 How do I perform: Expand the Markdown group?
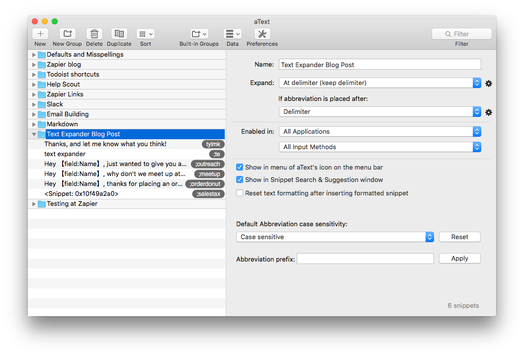tap(34, 124)
